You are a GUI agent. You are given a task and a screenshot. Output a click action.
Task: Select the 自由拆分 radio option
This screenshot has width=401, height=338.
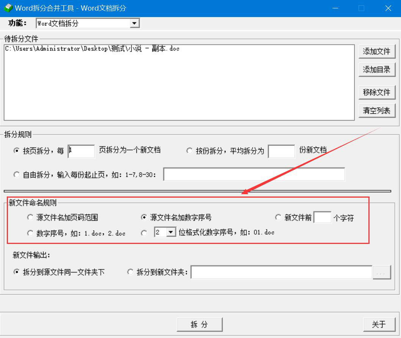16,175
